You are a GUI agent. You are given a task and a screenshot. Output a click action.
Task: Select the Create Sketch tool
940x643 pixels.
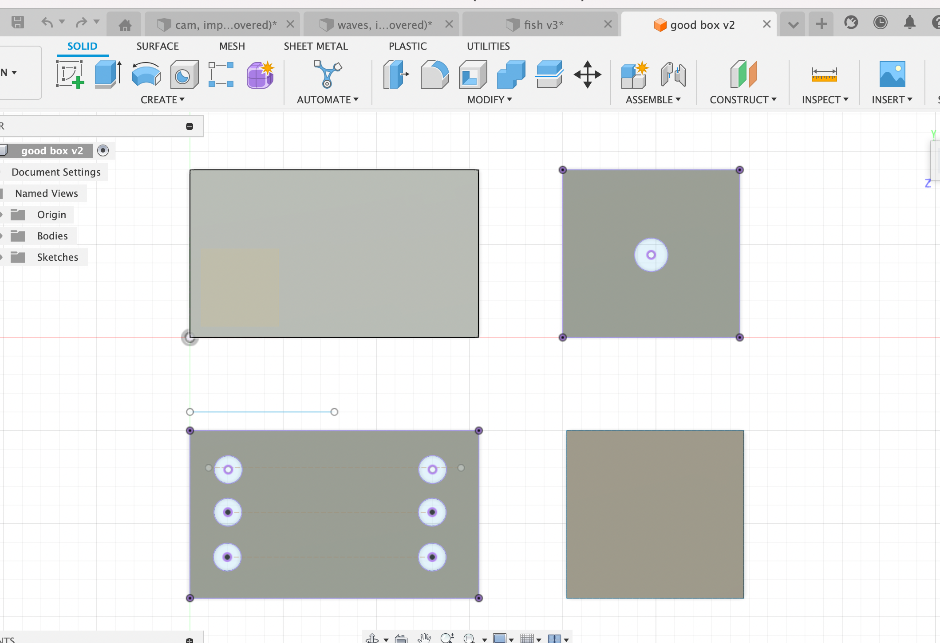[x=70, y=74]
